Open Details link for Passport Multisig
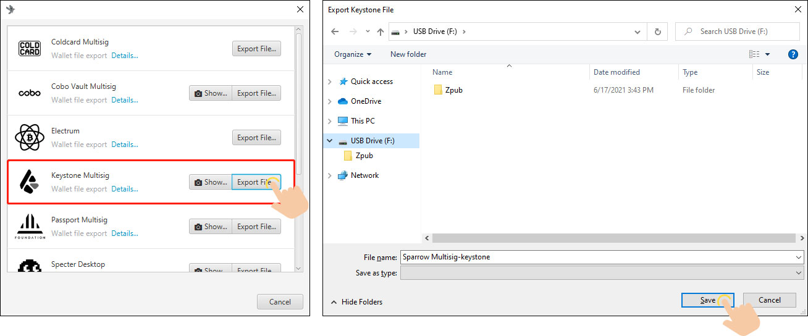The image size is (808, 336). (x=125, y=233)
